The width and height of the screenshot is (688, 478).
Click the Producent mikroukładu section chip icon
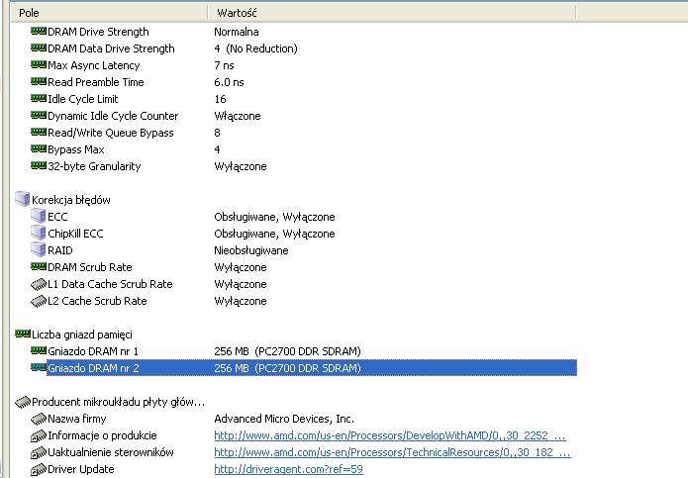(x=23, y=402)
